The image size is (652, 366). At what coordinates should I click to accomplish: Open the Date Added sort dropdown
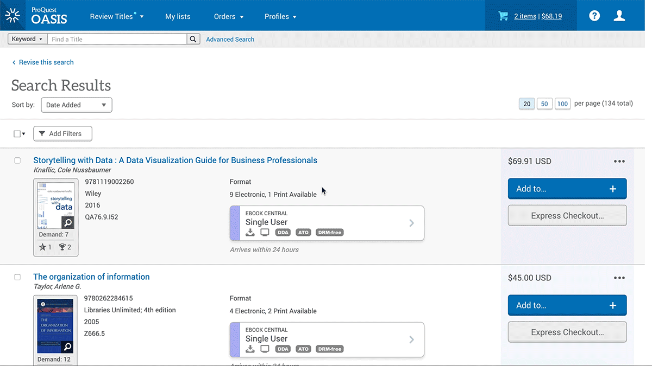(77, 105)
